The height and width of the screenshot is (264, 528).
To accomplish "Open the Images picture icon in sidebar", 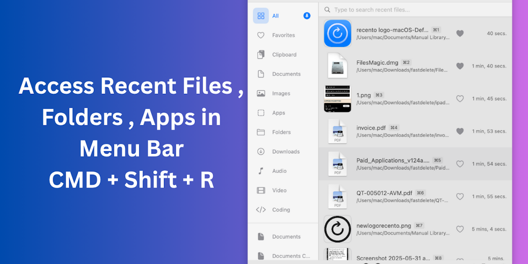I will coord(260,93).
